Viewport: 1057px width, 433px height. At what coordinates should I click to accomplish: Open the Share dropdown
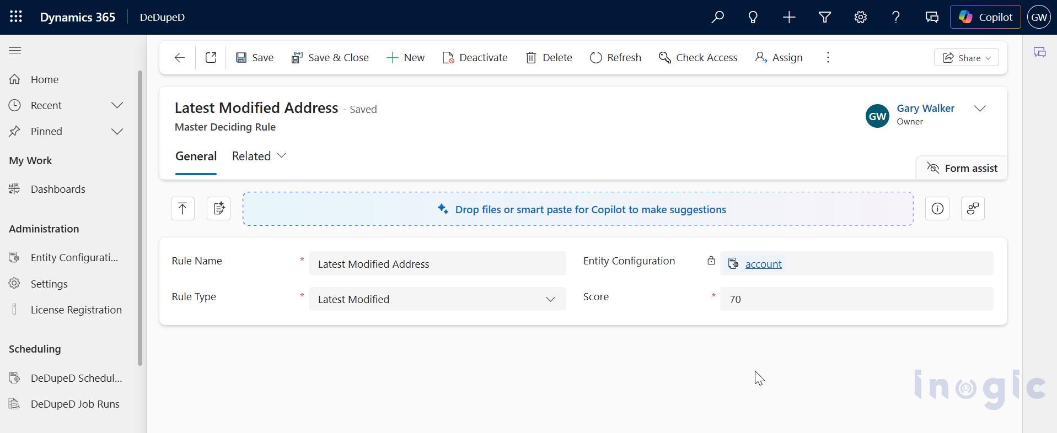click(x=966, y=57)
